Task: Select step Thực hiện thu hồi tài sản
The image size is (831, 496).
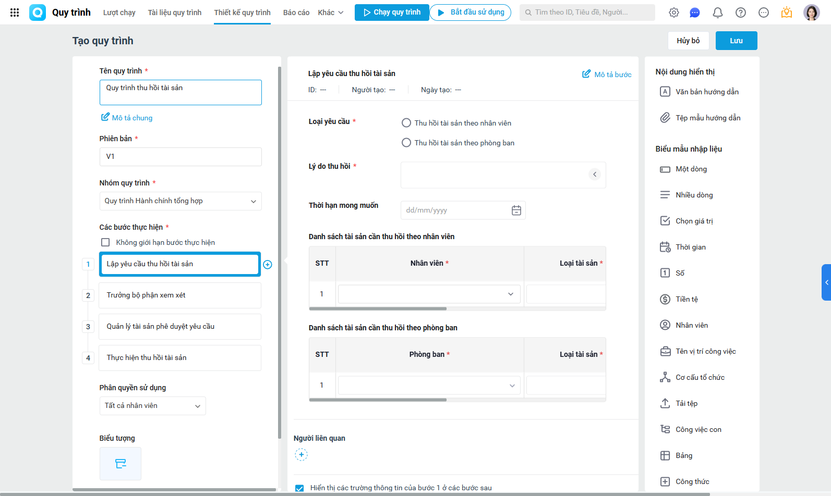Action: pyautogui.click(x=180, y=358)
